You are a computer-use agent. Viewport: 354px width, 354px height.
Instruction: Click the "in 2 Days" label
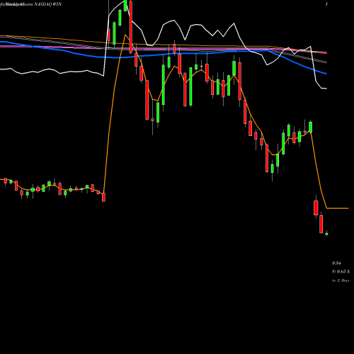[x=341, y=280]
